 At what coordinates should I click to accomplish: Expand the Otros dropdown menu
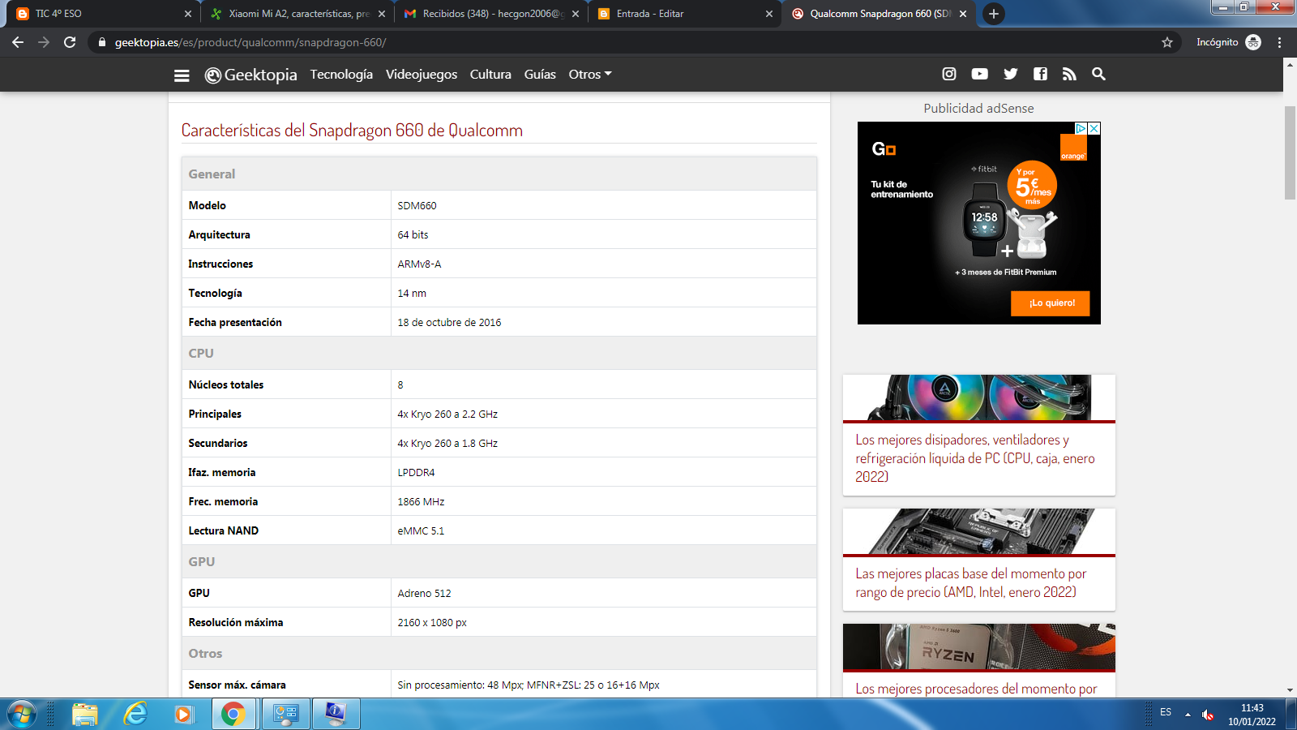click(590, 74)
